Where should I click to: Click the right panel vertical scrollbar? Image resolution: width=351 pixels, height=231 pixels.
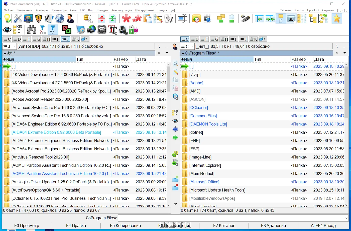pyautogui.click(x=346, y=135)
